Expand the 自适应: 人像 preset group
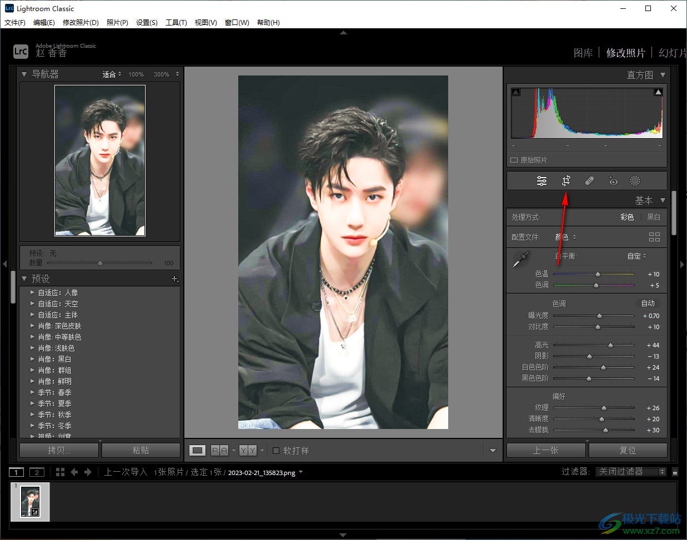This screenshot has height=540, width=687. 32,292
